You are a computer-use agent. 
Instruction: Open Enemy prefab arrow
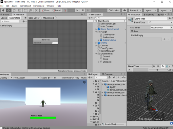[x=125, y=43]
